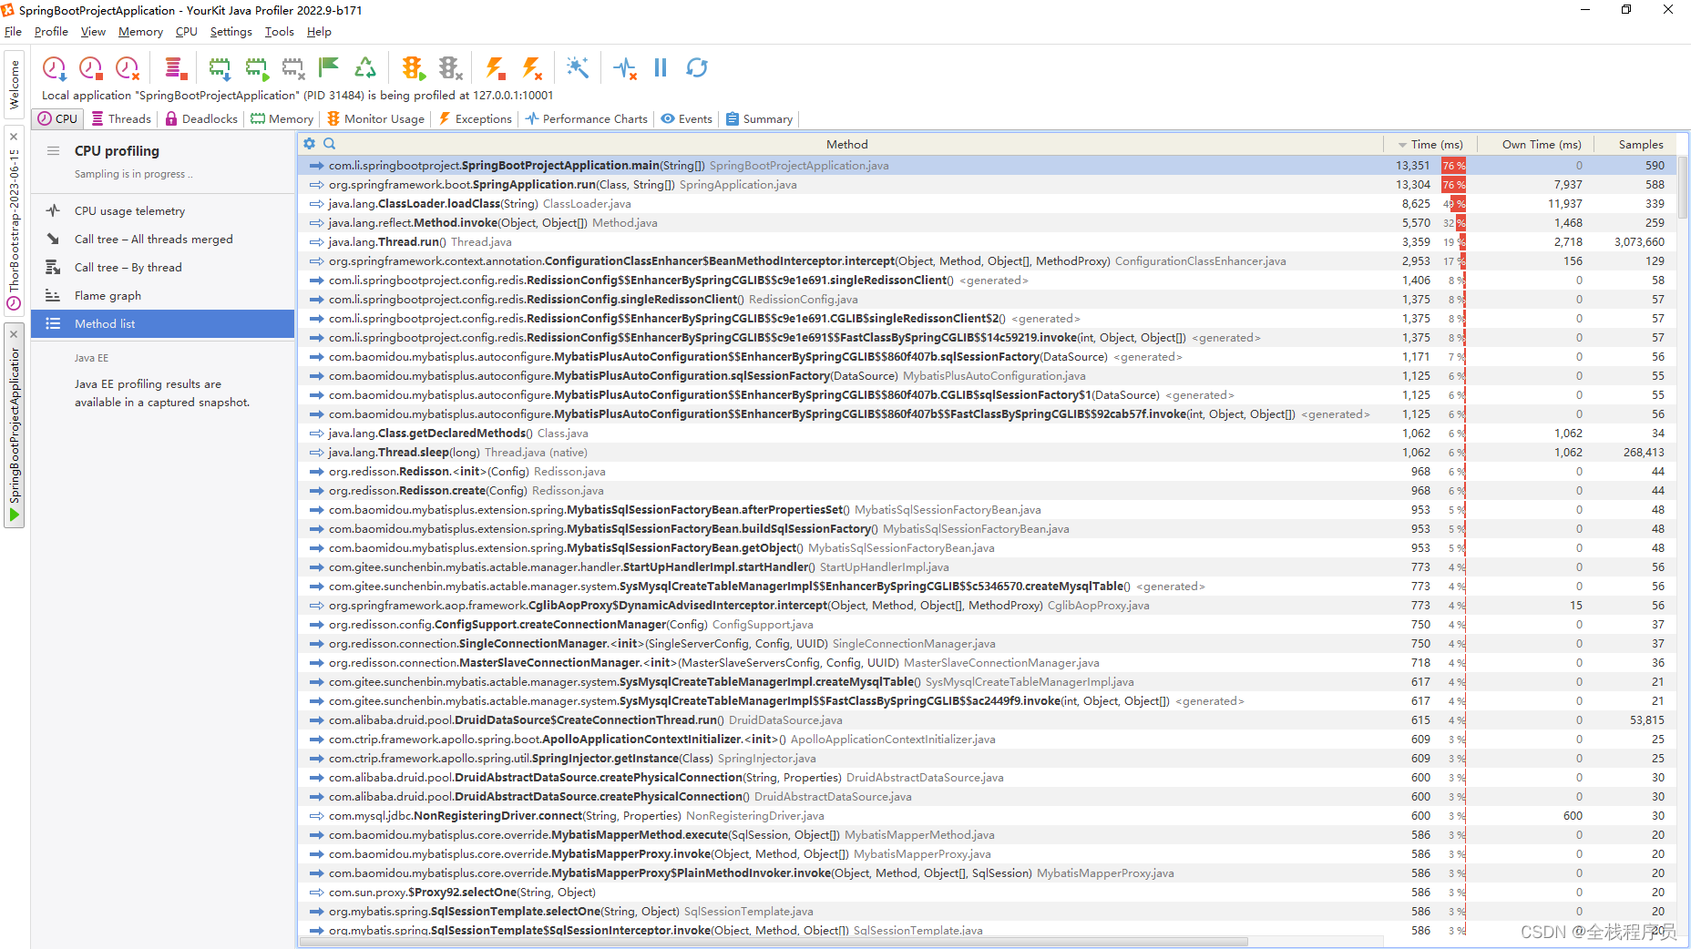
Task: Open the File menu
Action: coord(13,32)
